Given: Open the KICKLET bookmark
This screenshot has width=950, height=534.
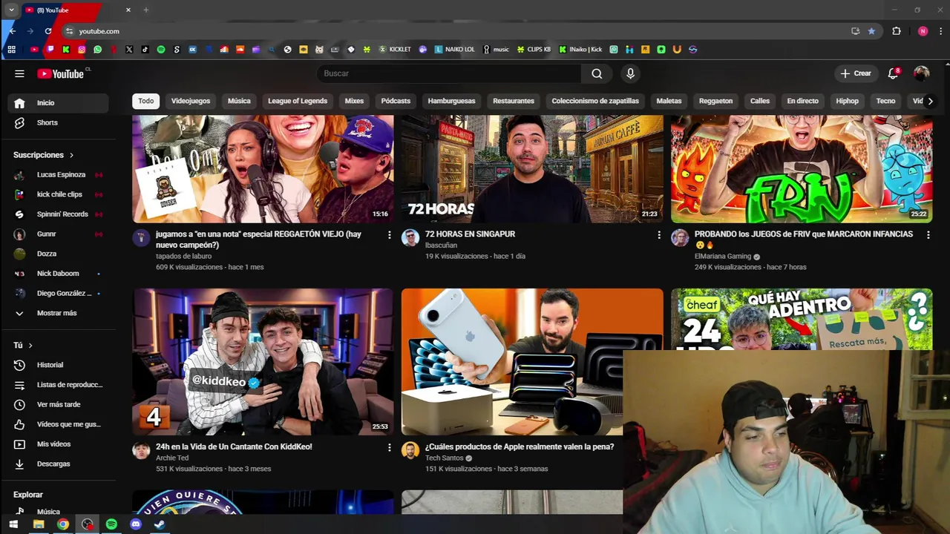Looking at the screenshot, I should click(395, 50).
